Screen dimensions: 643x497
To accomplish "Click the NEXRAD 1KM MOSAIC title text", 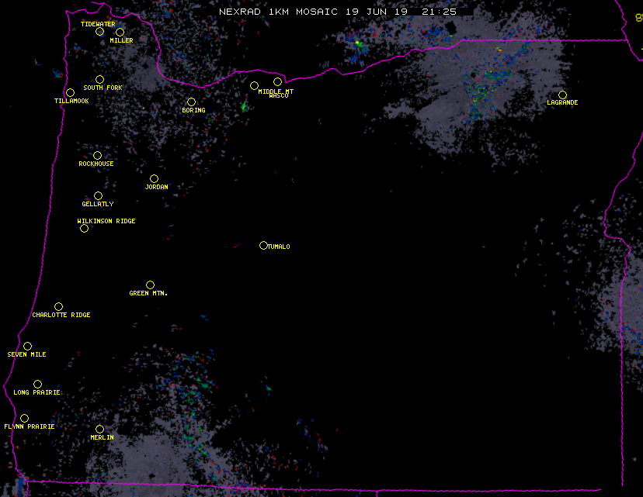I will pos(277,12).
